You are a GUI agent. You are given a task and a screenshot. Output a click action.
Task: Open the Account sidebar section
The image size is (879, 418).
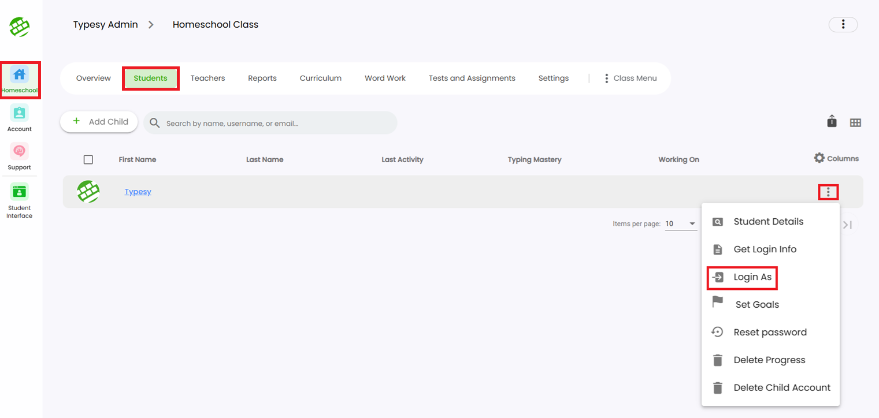20,118
